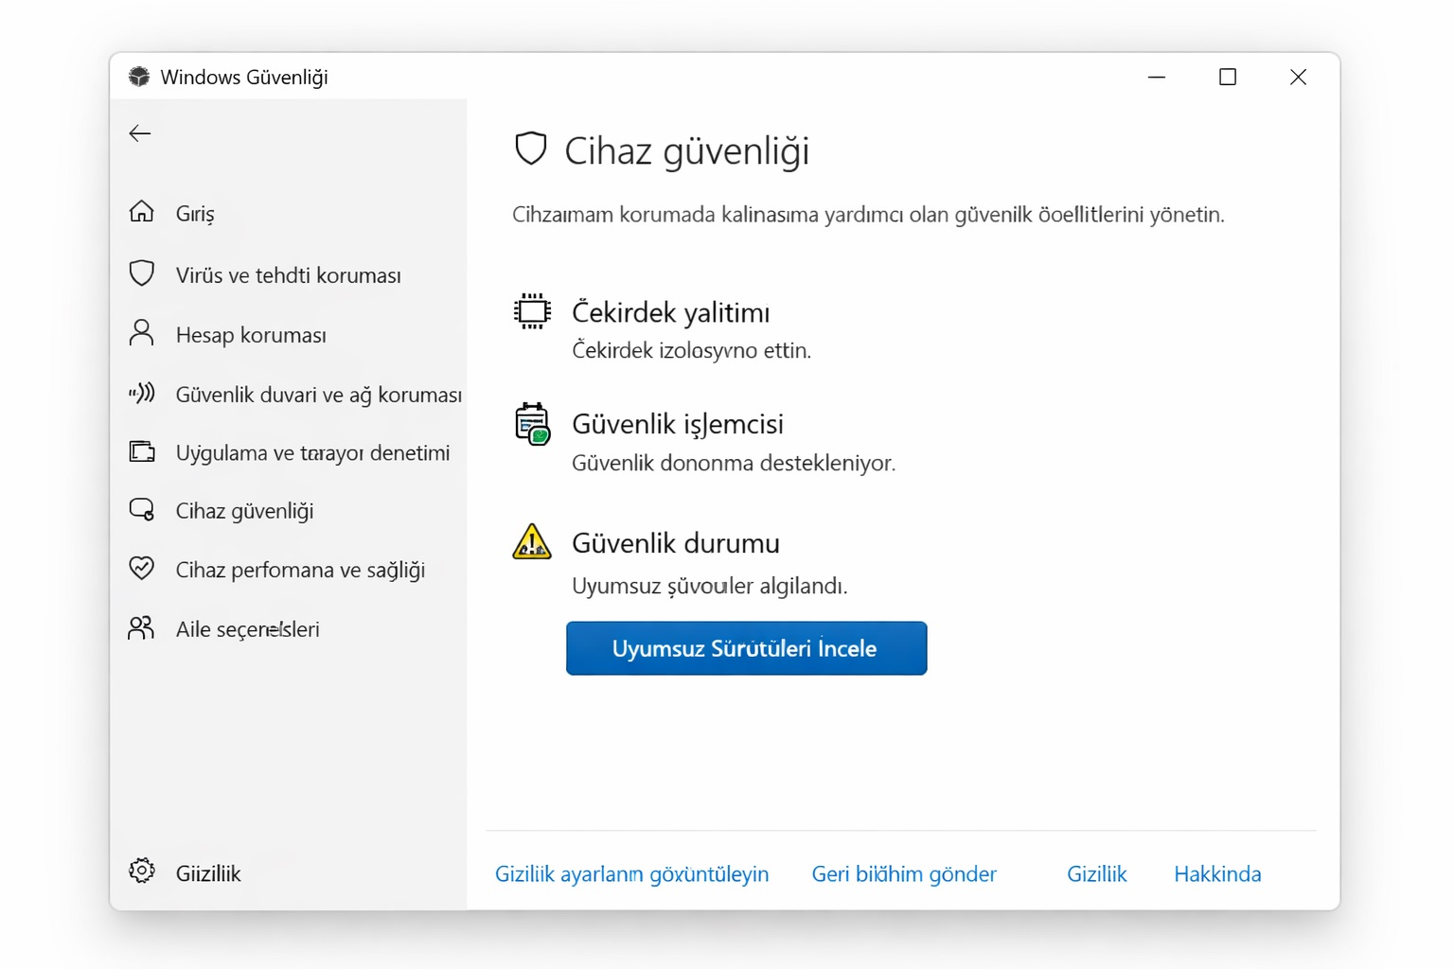
Task: Click the gear icon at sidebar bottom
Action: [x=142, y=871]
